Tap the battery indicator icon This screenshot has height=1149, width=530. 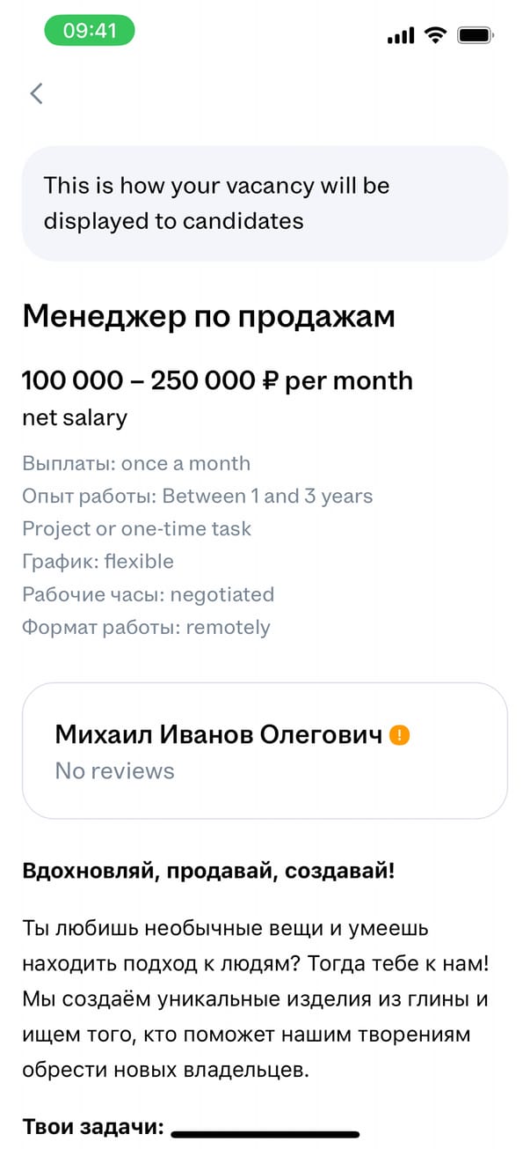tap(476, 35)
